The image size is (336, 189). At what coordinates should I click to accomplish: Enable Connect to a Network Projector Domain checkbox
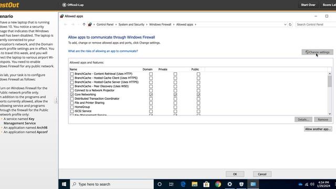coord(151,90)
